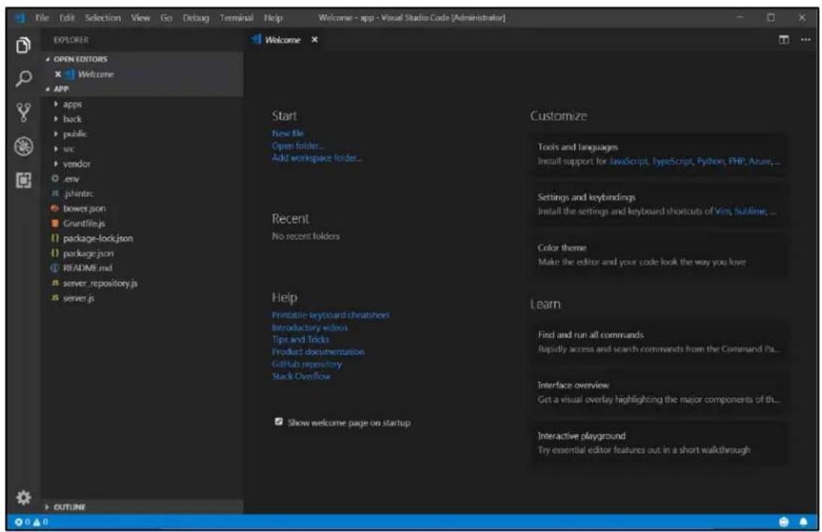Open the Selection menu
822x532 pixels.
pos(103,18)
